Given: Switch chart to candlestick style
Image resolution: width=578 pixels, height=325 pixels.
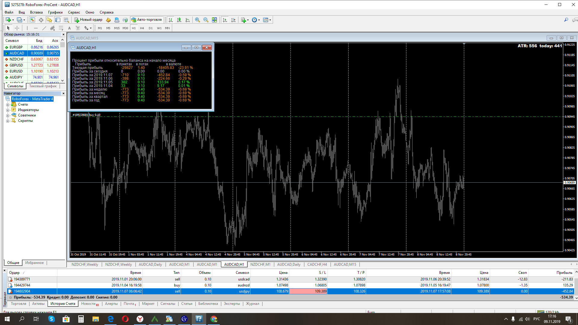Looking at the screenshot, I should 179,20.
